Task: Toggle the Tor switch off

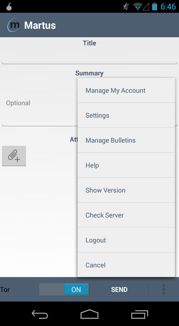Action: [64, 289]
